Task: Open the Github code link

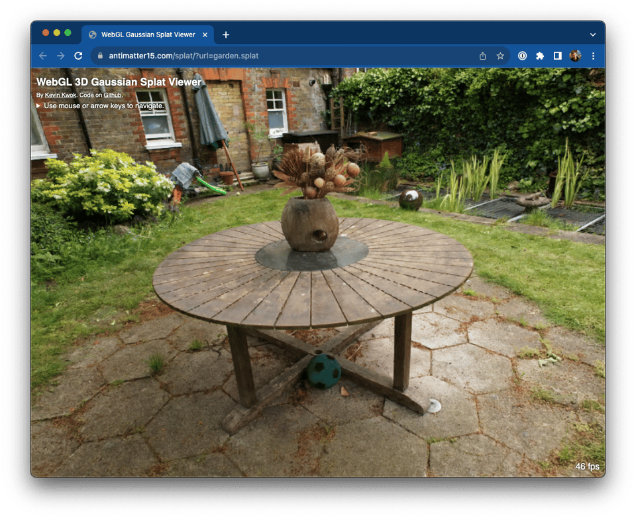Action: tap(112, 95)
